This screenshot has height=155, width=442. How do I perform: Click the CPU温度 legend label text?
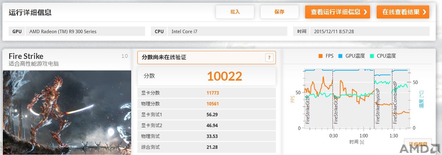coord(386,56)
